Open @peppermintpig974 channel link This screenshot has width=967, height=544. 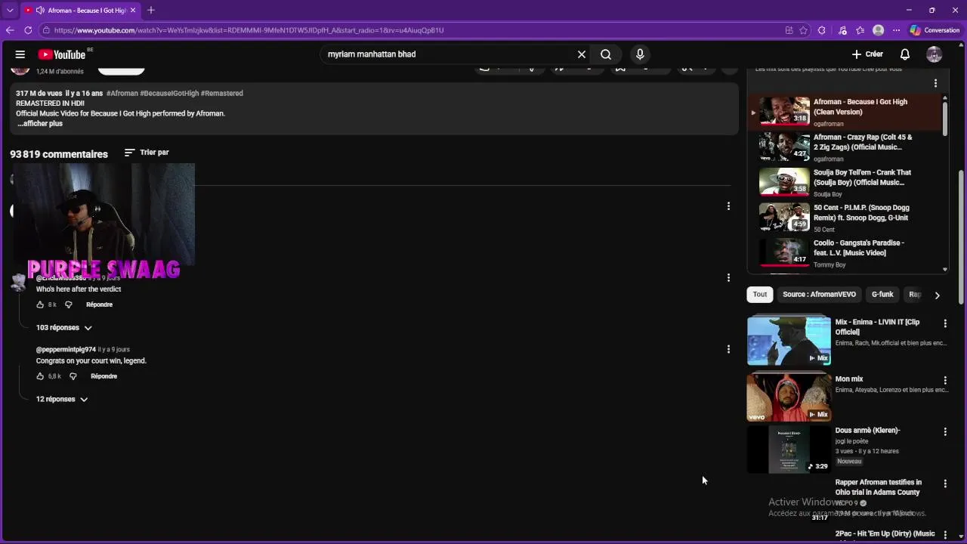[x=66, y=350]
